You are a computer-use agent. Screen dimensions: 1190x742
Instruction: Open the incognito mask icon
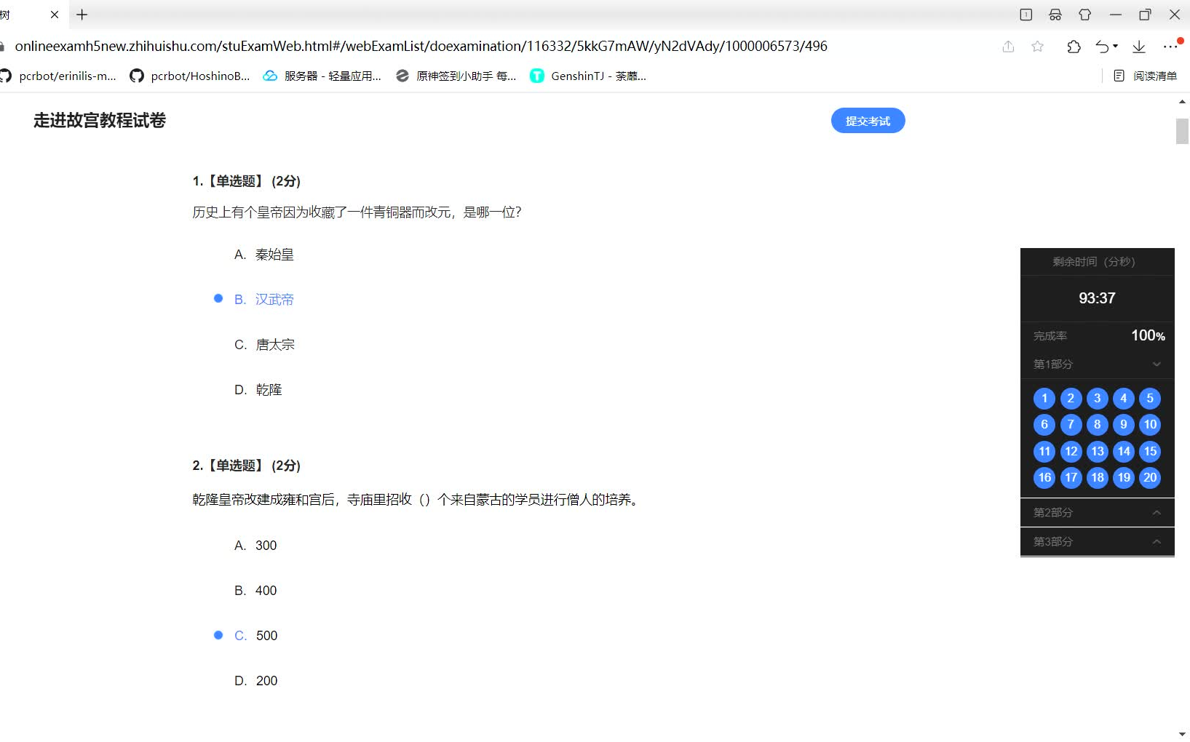[1055, 15]
